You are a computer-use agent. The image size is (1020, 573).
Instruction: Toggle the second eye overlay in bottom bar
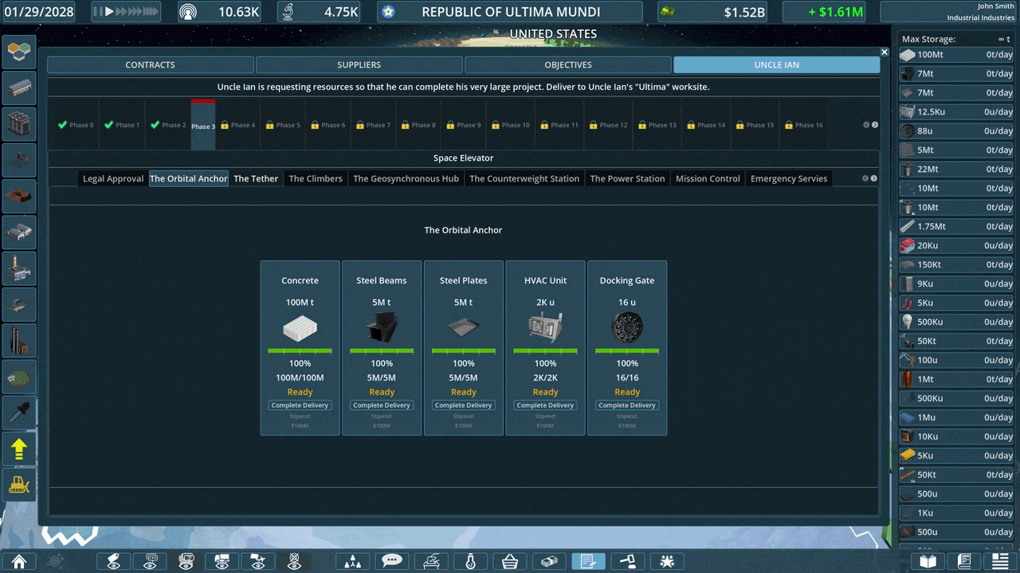point(150,561)
